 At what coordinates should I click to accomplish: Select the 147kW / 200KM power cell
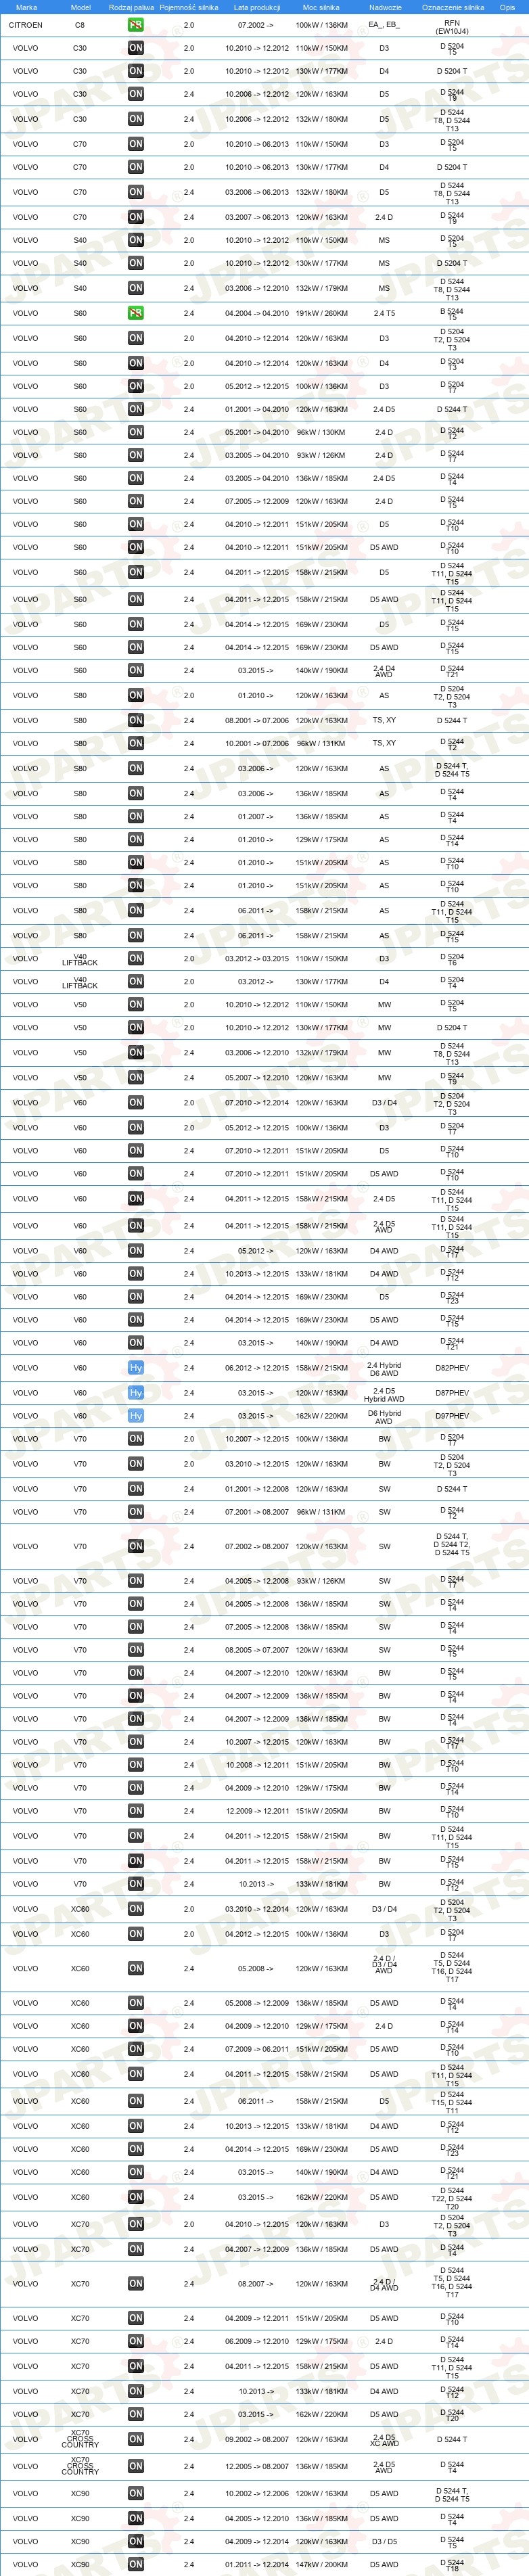point(321,2564)
